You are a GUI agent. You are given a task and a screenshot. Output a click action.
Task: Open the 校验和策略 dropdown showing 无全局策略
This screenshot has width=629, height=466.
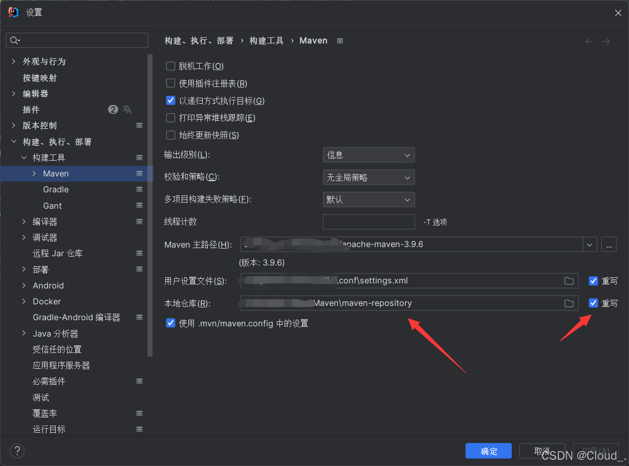[368, 177]
